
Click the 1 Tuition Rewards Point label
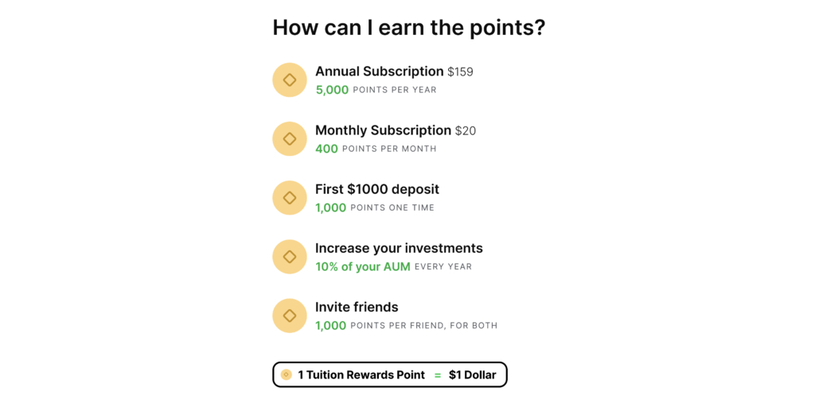tap(361, 374)
